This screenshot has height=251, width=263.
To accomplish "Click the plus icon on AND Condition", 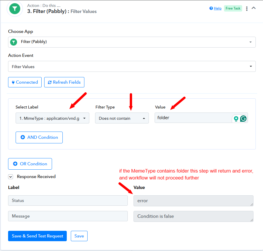I will click(23, 137).
